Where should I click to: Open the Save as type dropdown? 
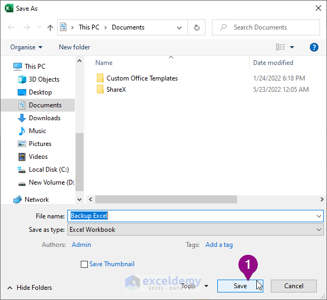(195, 230)
